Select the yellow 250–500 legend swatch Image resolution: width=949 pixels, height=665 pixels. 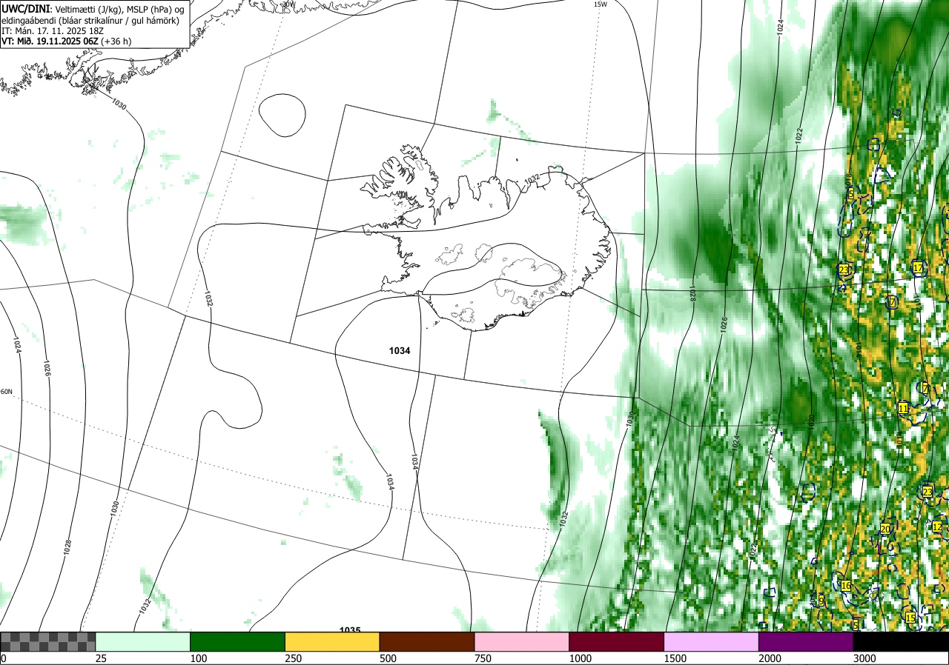(332, 641)
